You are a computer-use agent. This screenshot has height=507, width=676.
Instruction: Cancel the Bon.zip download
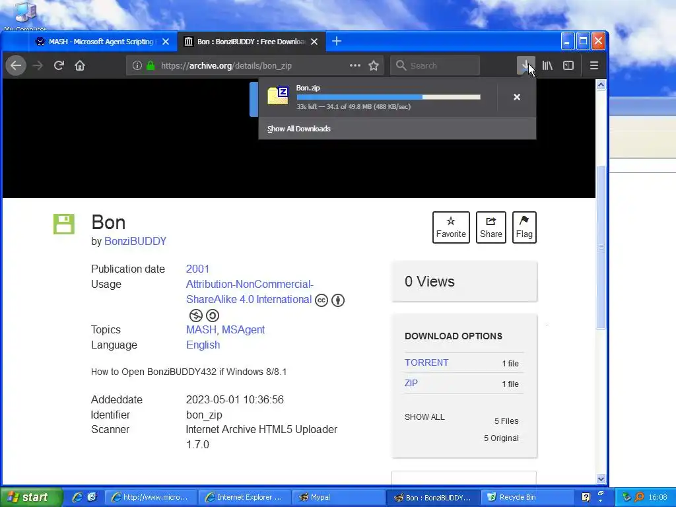[517, 98]
